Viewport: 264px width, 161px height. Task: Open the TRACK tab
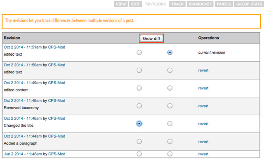point(177,4)
